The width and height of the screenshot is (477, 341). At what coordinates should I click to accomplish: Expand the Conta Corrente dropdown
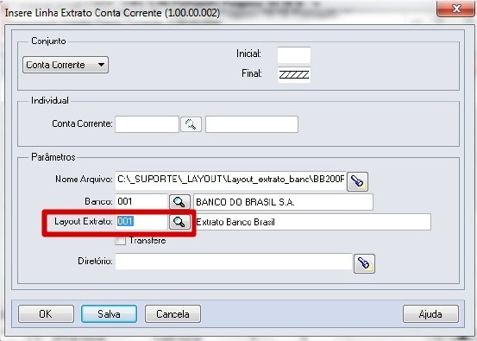tap(66, 65)
